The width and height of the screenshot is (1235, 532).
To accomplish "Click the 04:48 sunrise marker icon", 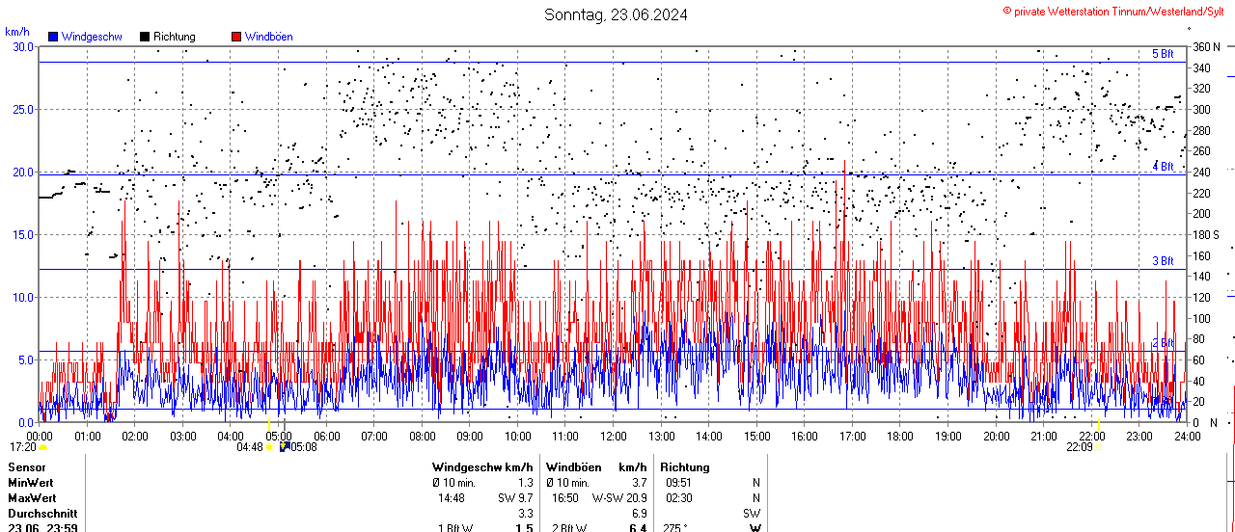I will pyautogui.click(x=269, y=447).
